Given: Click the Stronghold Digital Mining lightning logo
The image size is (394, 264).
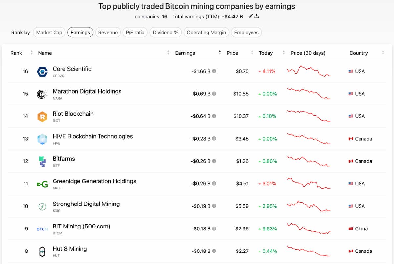Looking at the screenshot, I should tap(43, 206).
